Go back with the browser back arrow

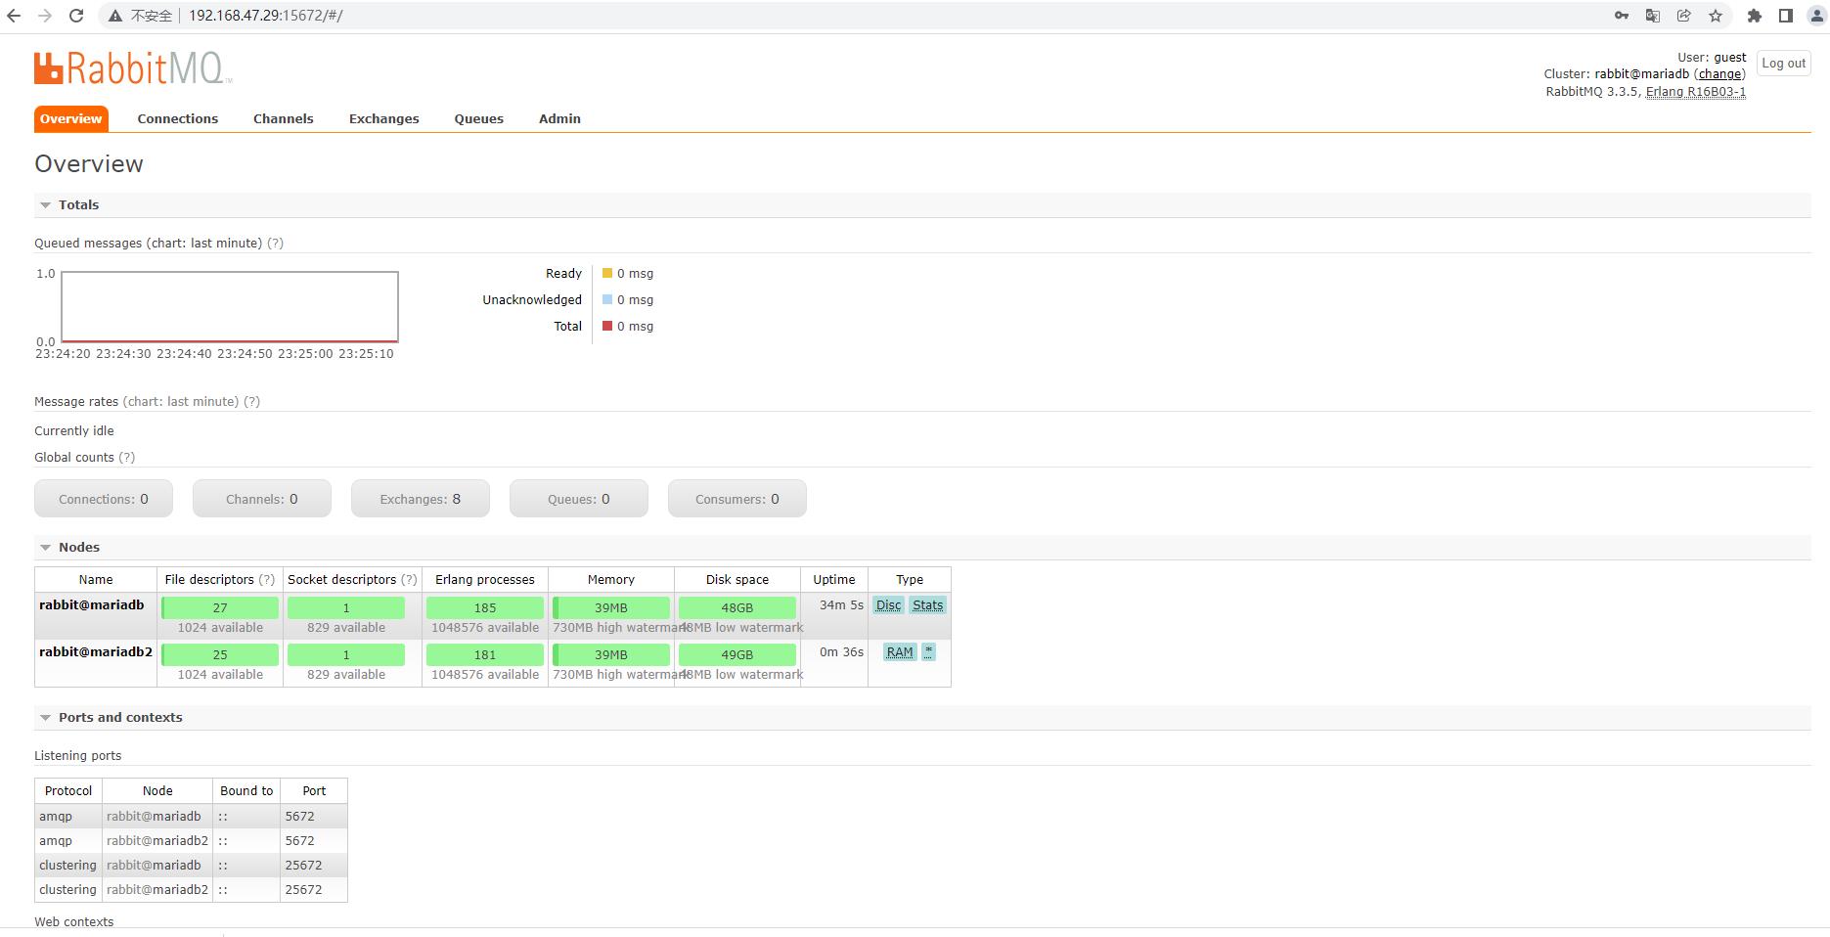14,16
